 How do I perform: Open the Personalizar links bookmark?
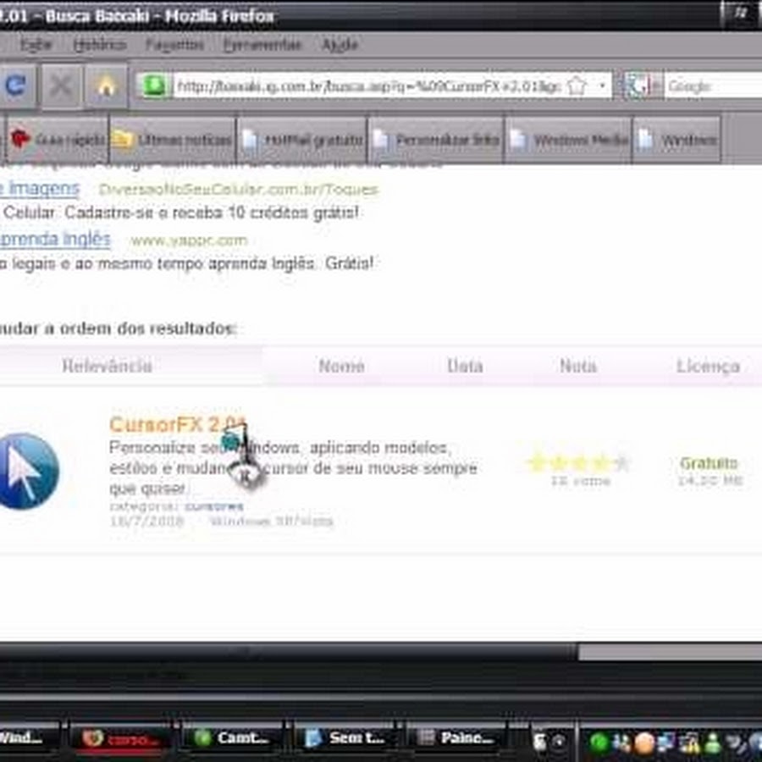tap(436, 140)
